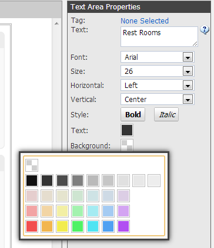This screenshot has height=248, width=214.
Task: Pick the lightest gray swatch ending the grayscale row
Action: pyautogui.click(x=154, y=181)
